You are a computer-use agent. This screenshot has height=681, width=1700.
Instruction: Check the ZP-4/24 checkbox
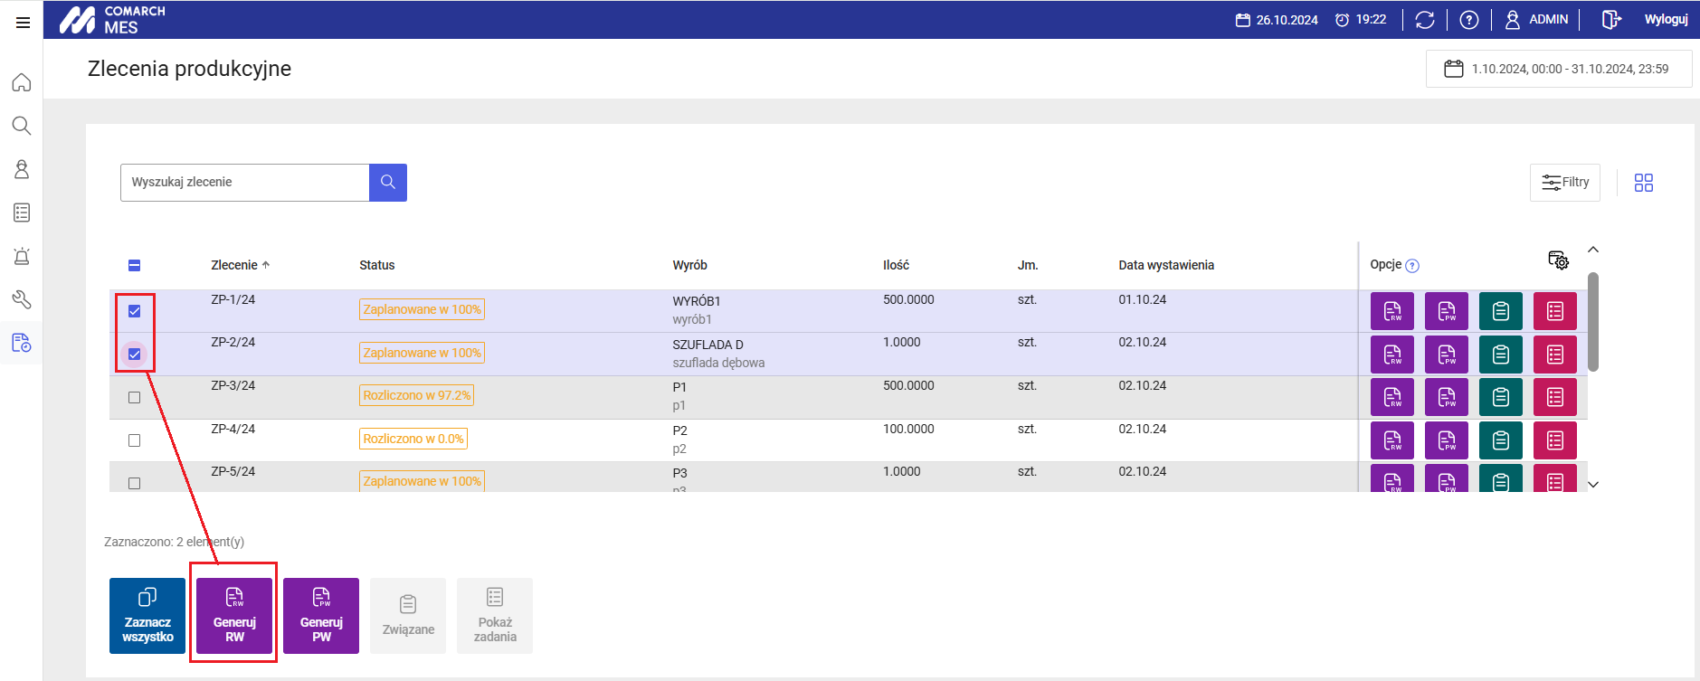[x=134, y=440]
